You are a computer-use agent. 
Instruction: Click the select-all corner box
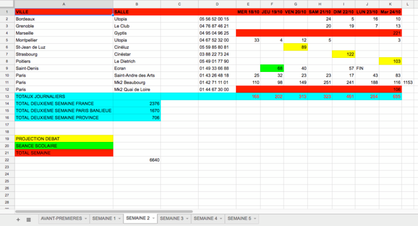click(7, 4)
